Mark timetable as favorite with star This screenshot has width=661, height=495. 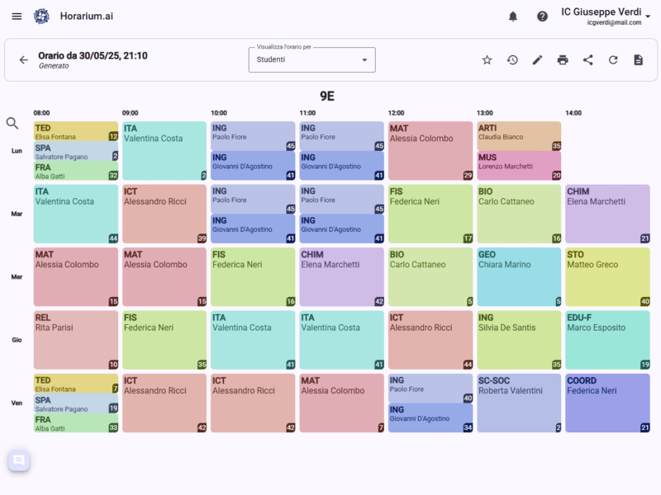[487, 60]
